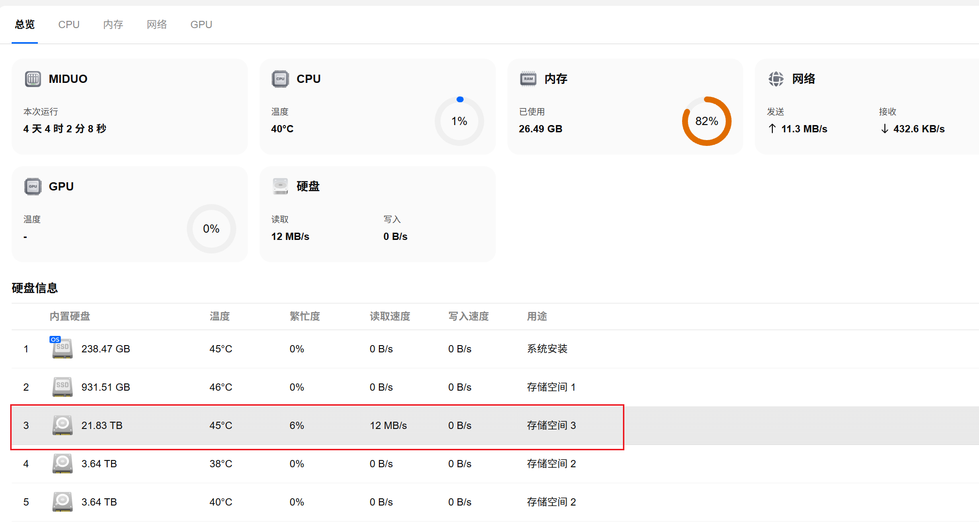Click the 38°C temperature for disk 4
This screenshot has width=979, height=523.
[221, 463]
